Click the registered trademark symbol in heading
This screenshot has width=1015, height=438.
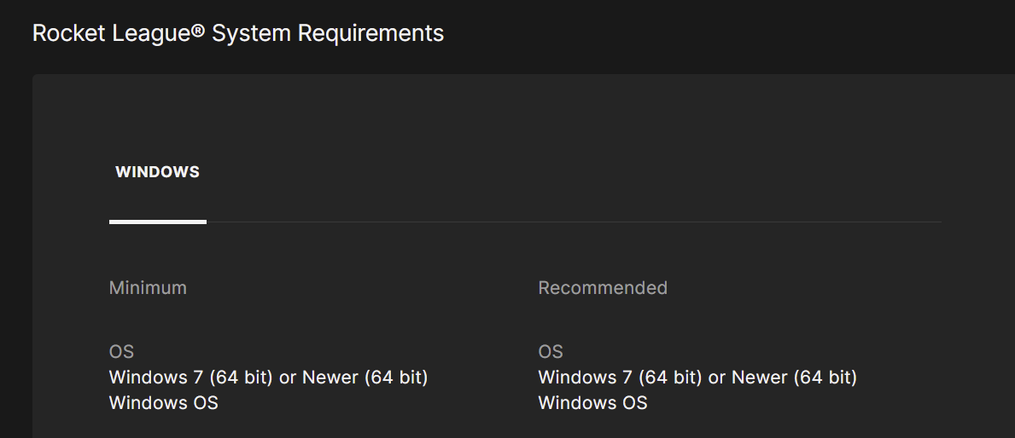(x=199, y=29)
